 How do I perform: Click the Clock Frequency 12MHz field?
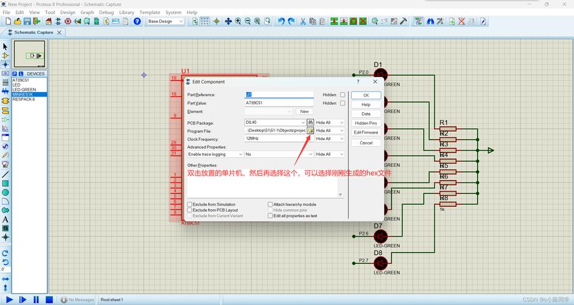click(x=279, y=138)
